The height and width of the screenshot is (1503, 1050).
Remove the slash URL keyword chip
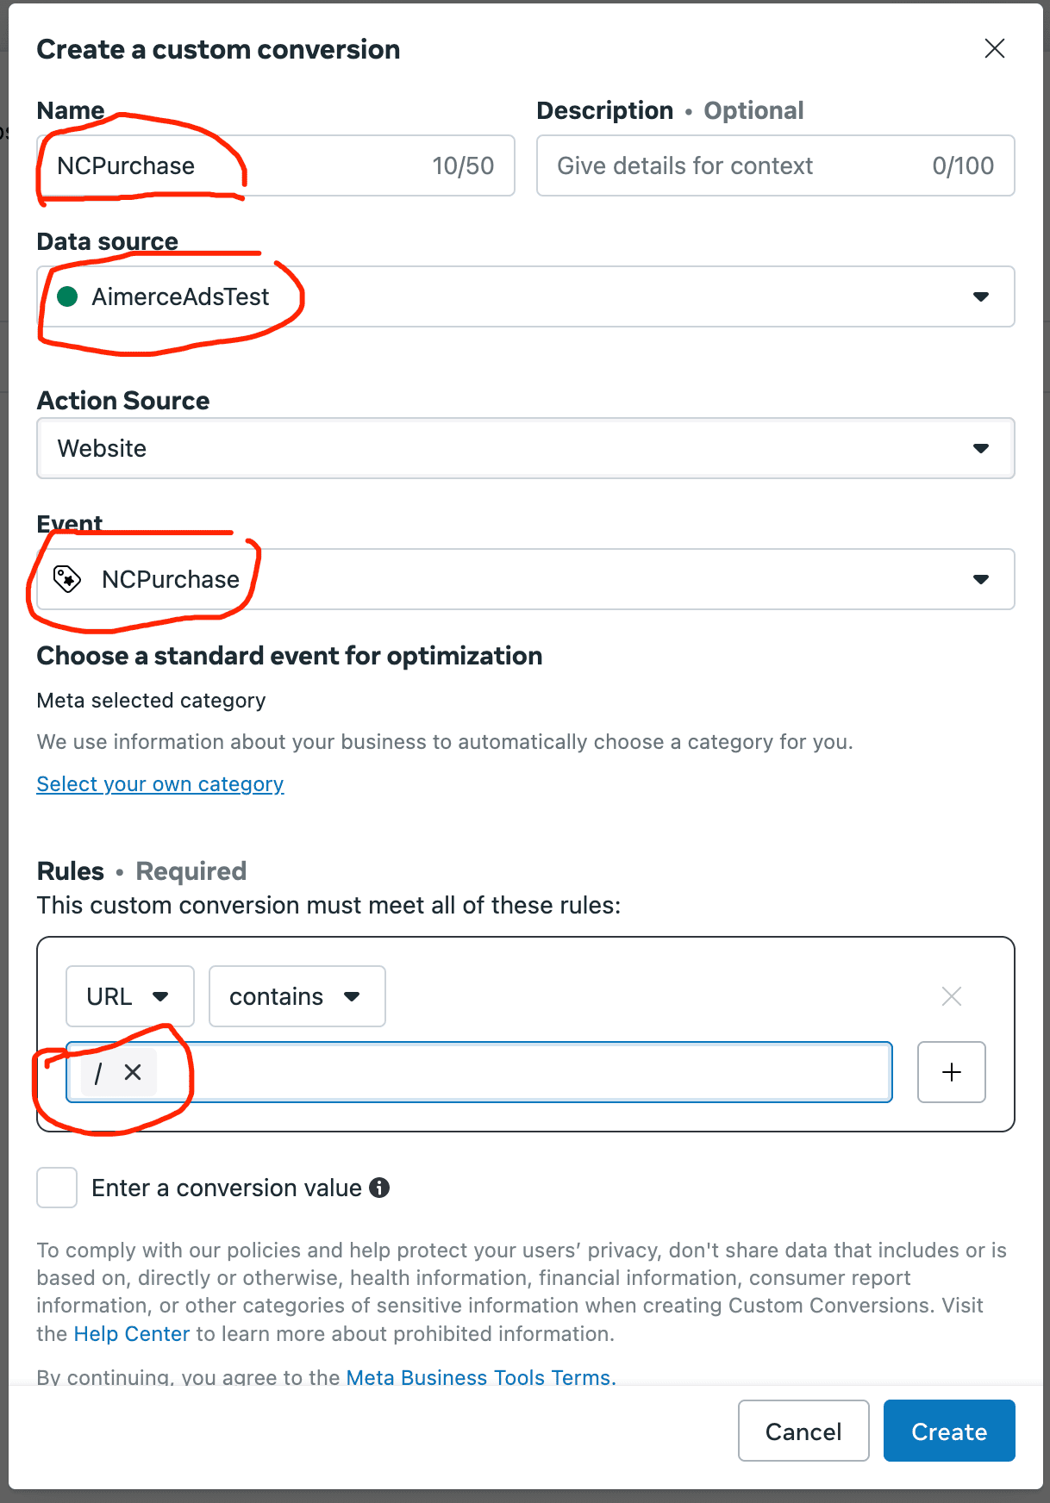point(133,1072)
